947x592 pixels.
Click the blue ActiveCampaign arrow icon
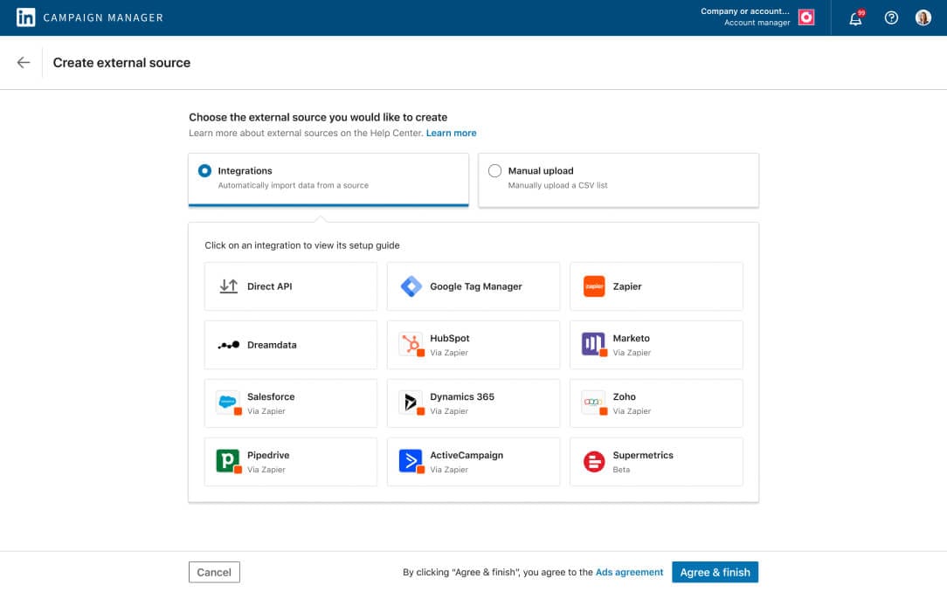411,461
